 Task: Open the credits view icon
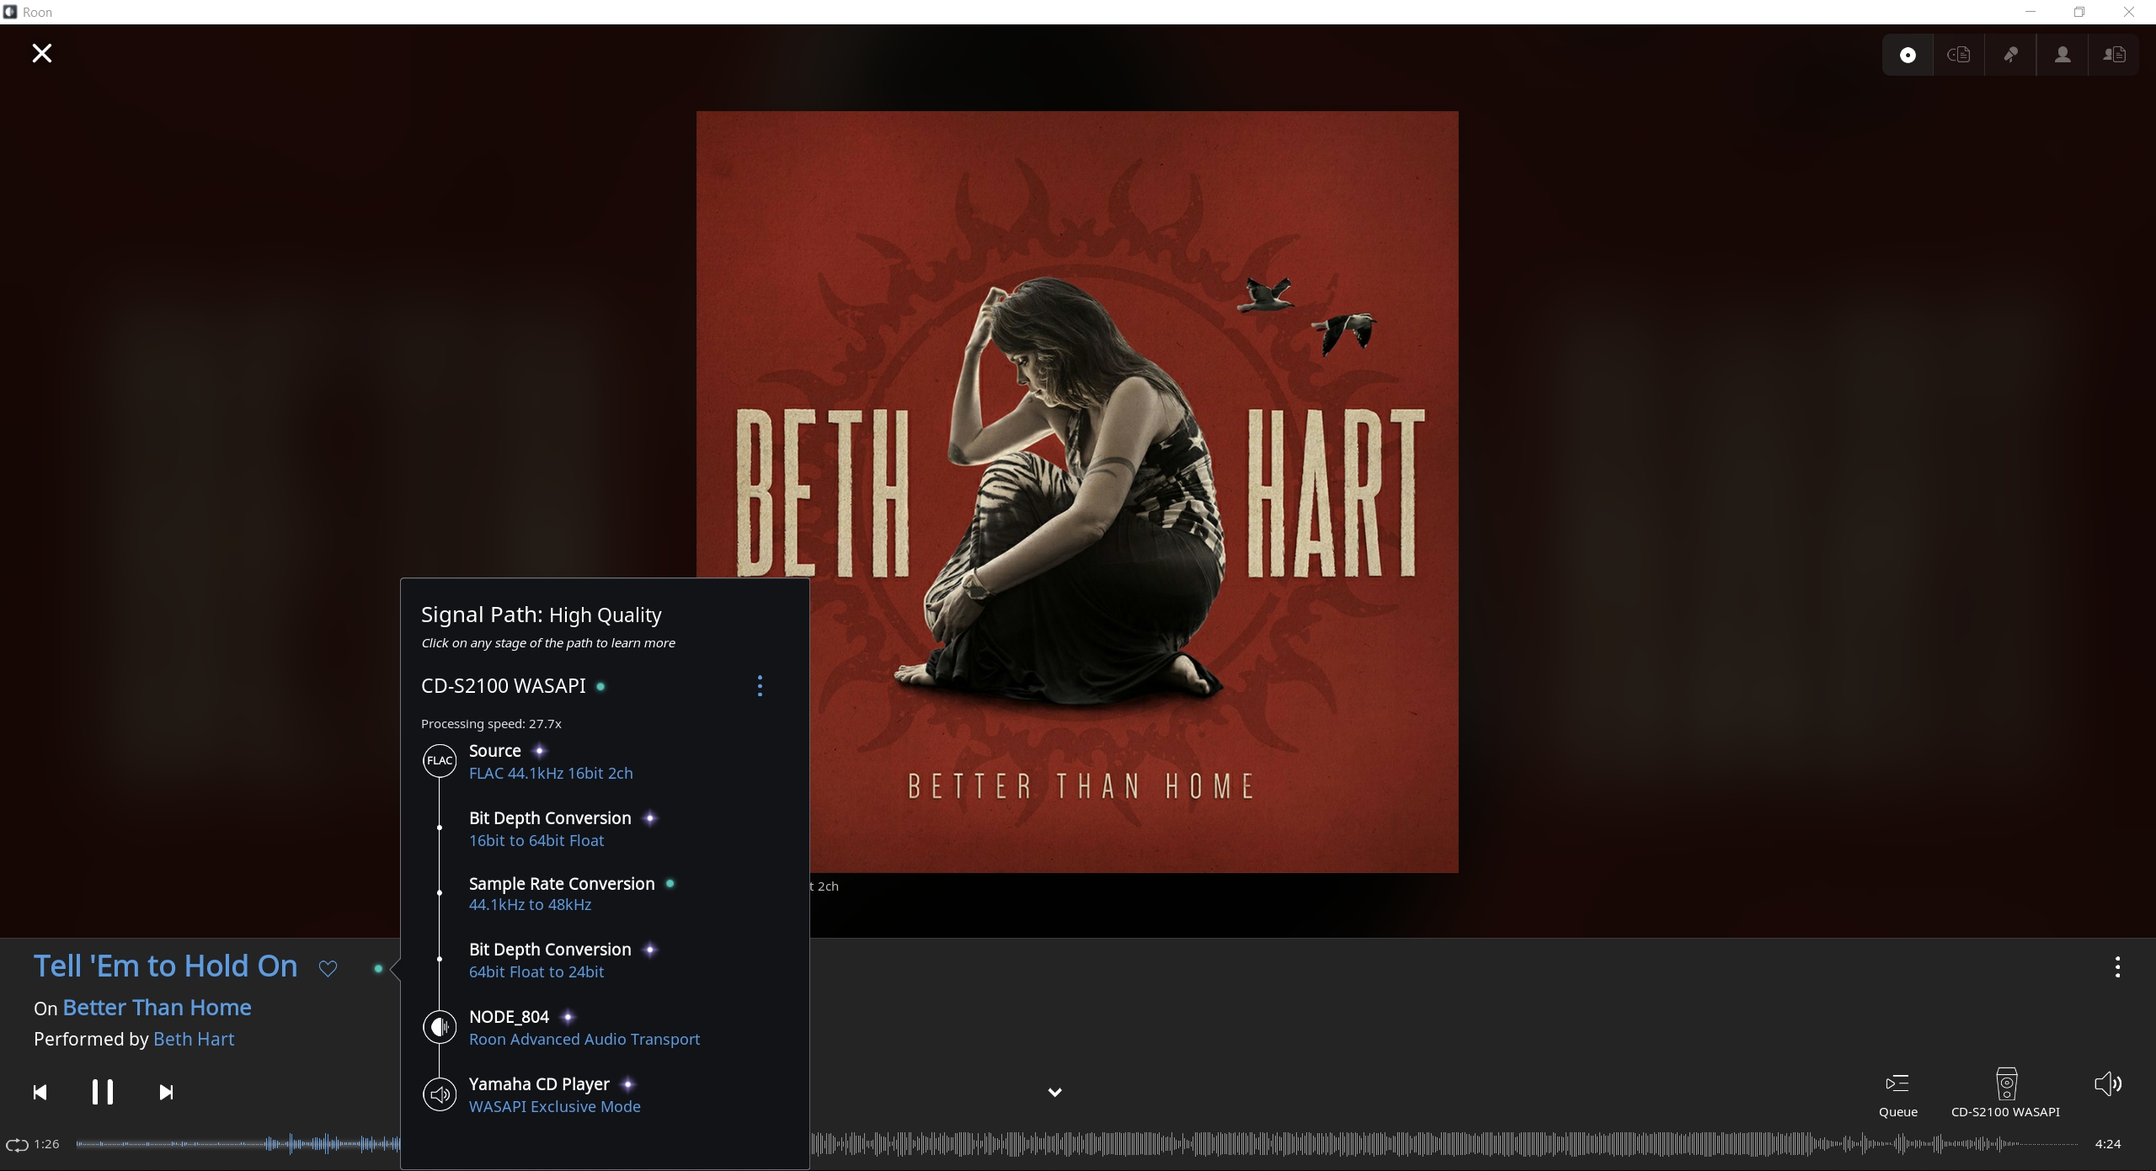coord(2114,55)
